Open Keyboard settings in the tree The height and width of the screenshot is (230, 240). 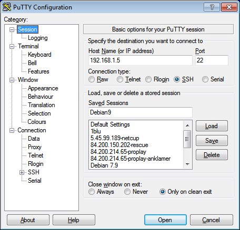(39, 55)
